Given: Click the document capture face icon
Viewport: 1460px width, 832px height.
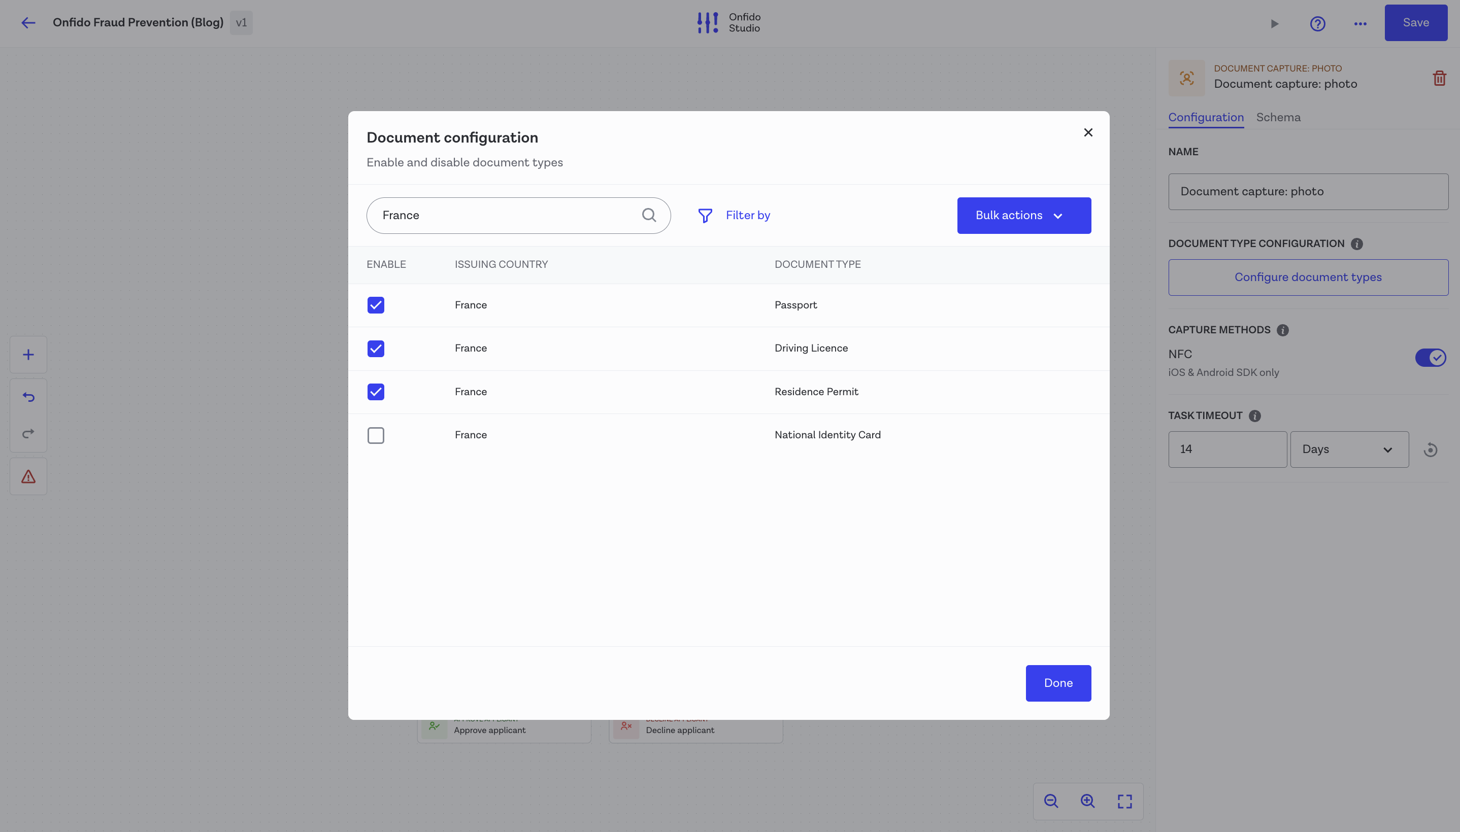Looking at the screenshot, I should [1186, 78].
